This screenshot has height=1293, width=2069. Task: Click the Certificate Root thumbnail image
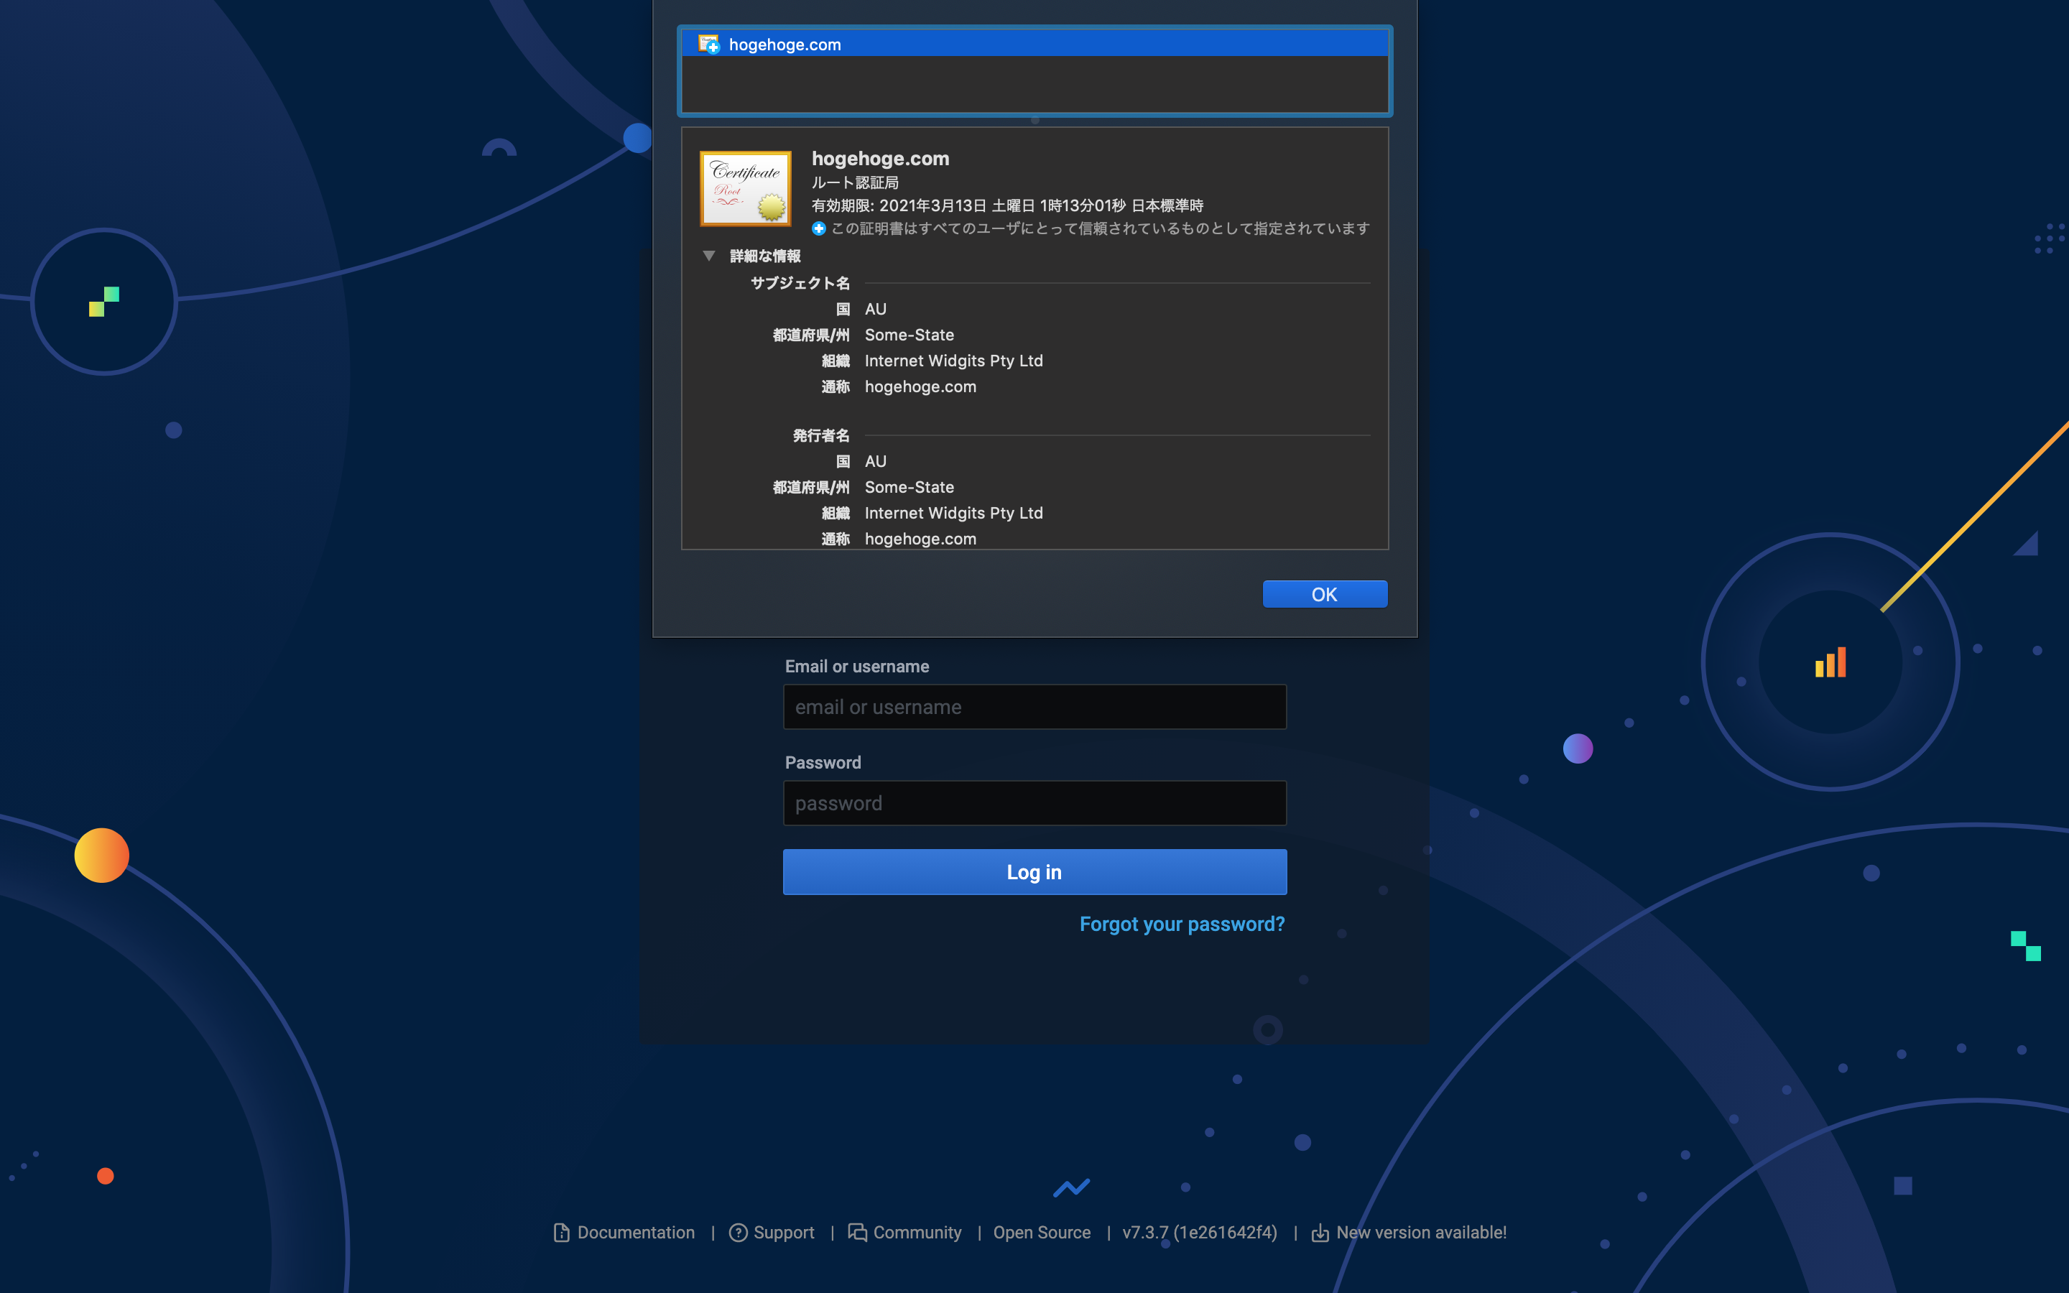point(746,188)
